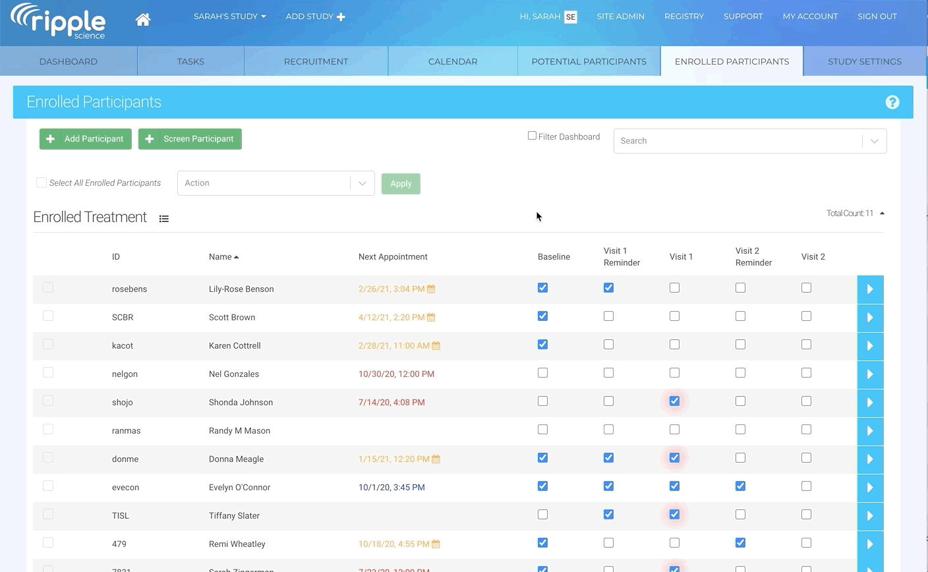Viewport: 928px width, 572px height.
Task: Collapse the Total Count section arrow
Action: coord(882,214)
